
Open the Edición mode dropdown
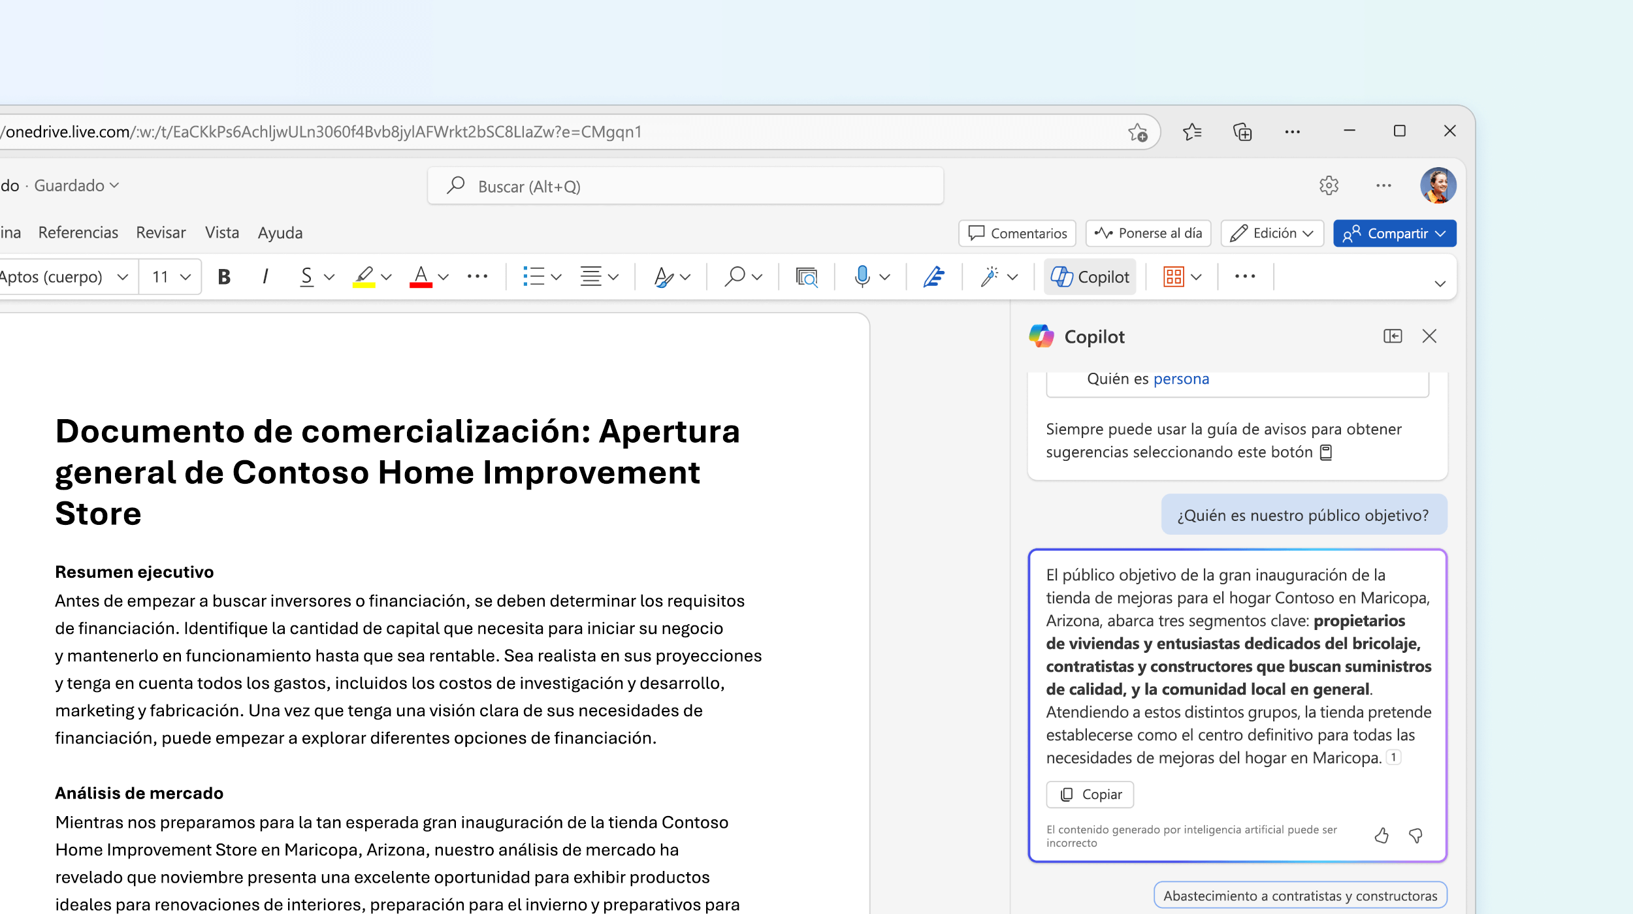coord(1272,234)
